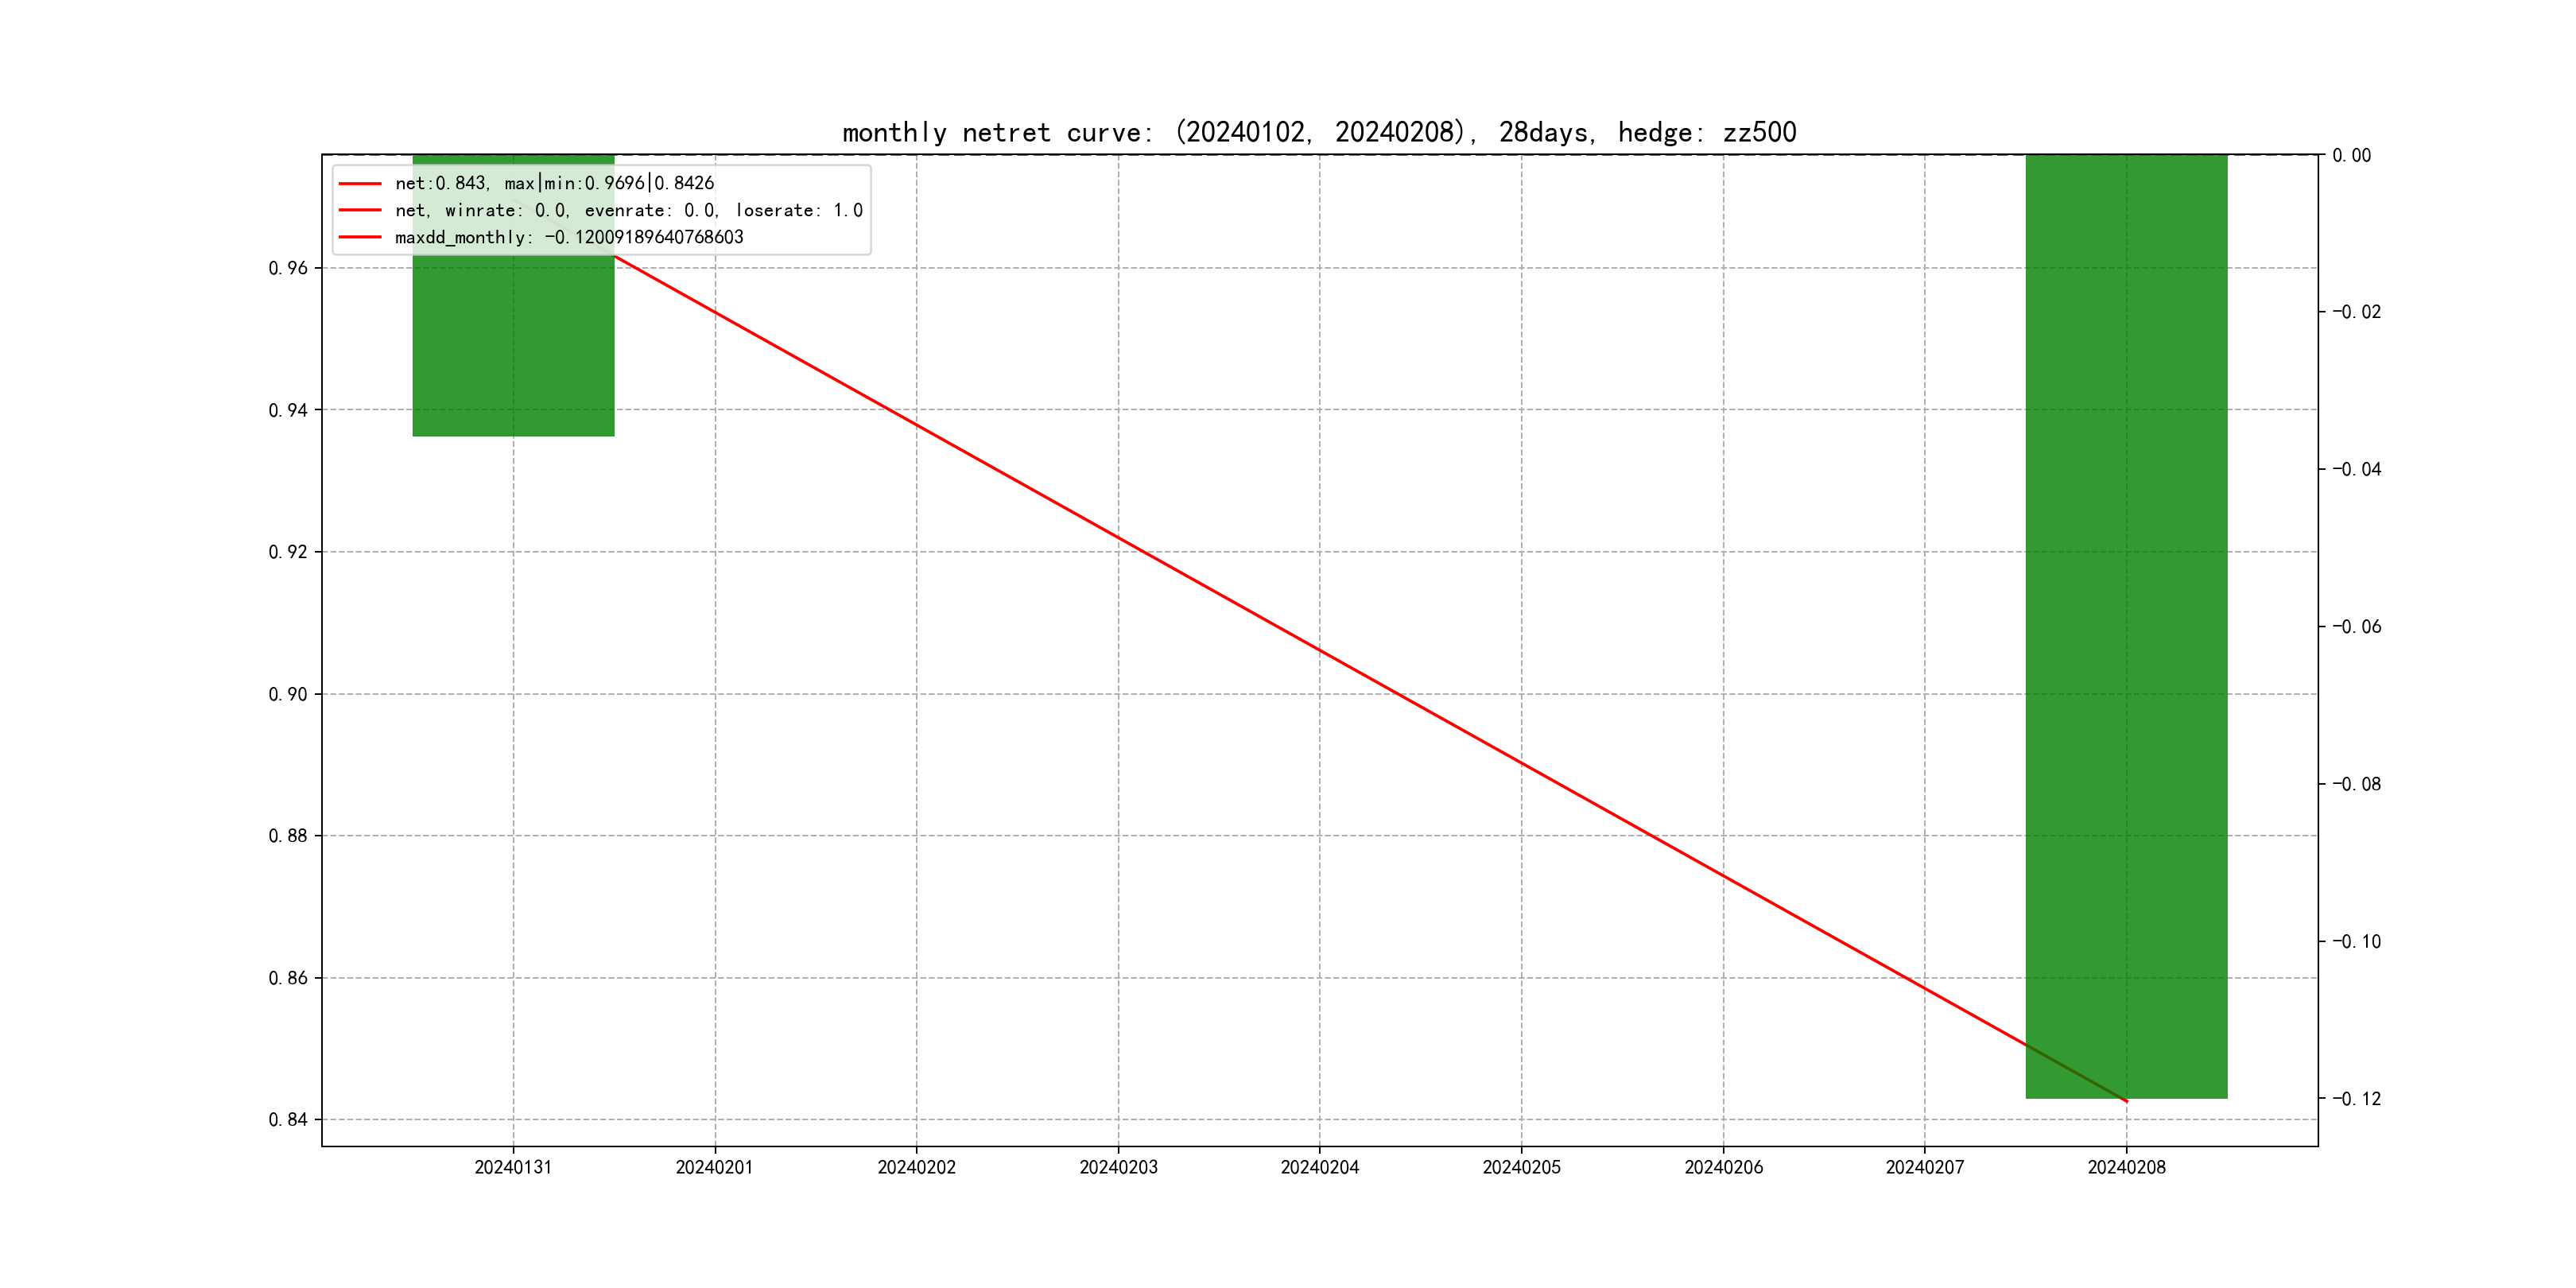Click x-axis label 20240206
2576x1288 pixels.
point(1723,1167)
